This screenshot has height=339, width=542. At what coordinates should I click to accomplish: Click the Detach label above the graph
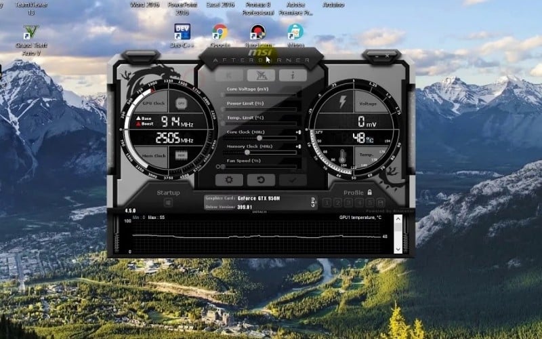click(258, 212)
